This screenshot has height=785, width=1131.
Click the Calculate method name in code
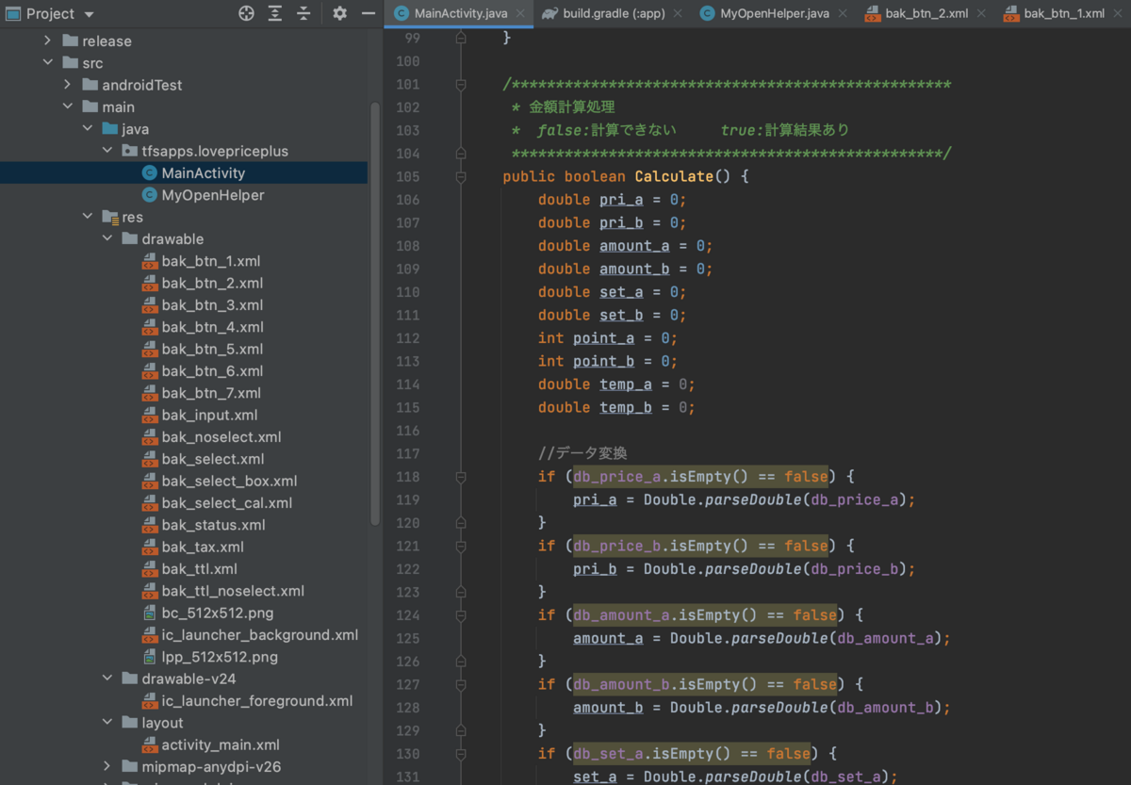coord(674,176)
